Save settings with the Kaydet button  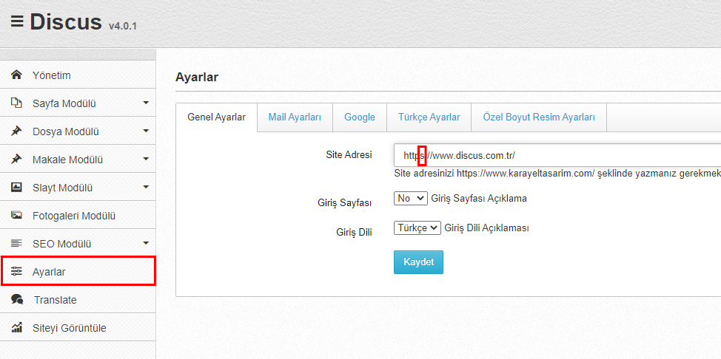coord(418,262)
